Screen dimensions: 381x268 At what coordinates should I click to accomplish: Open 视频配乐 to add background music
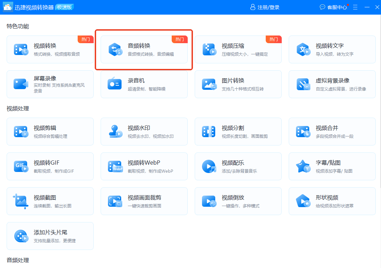tap(238, 166)
